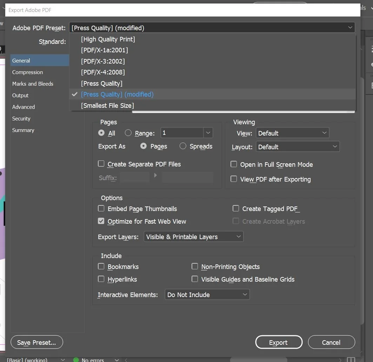Enable Create Tagged PDF
373x362 pixels.
click(x=236, y=209)
